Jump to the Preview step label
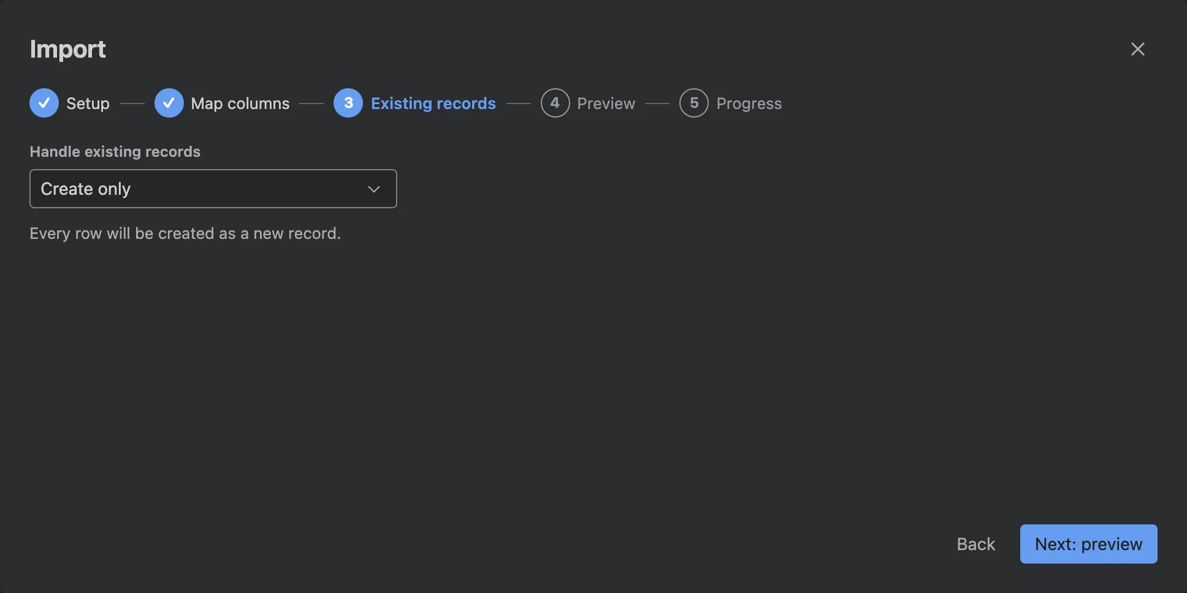The height and width of the screenshot is (593, 1187). [x=606, y=104]
